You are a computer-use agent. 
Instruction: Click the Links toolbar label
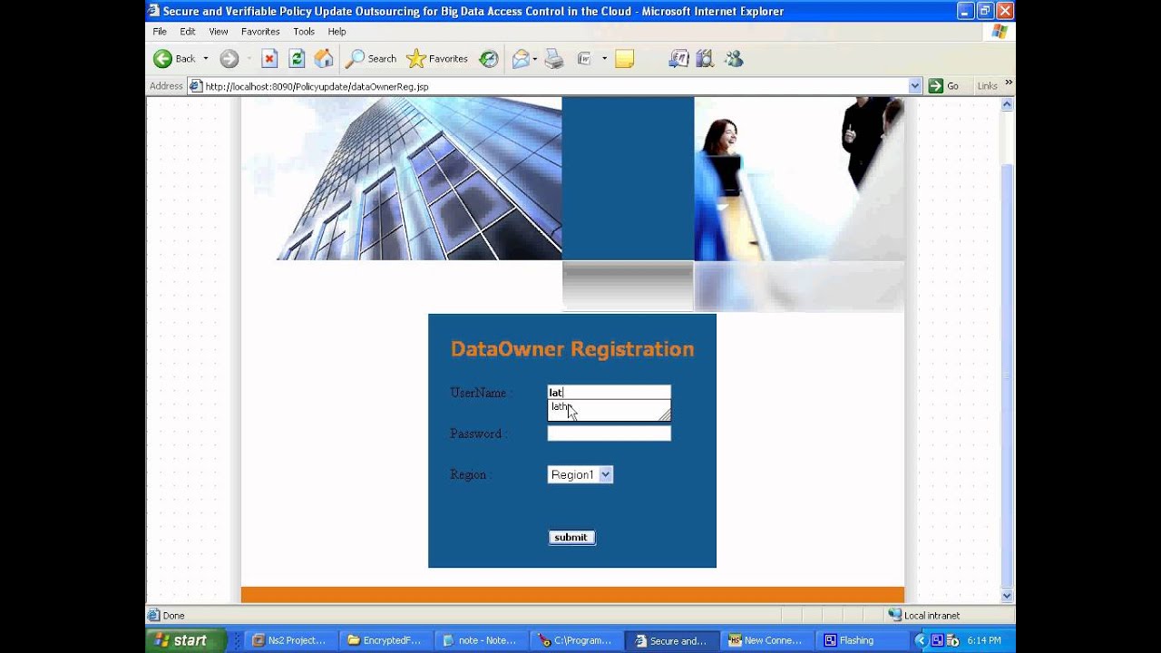(x=987, y=86)
